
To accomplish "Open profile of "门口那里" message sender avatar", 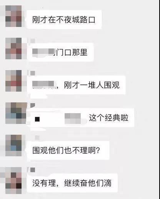I will [x=13, y=48].
